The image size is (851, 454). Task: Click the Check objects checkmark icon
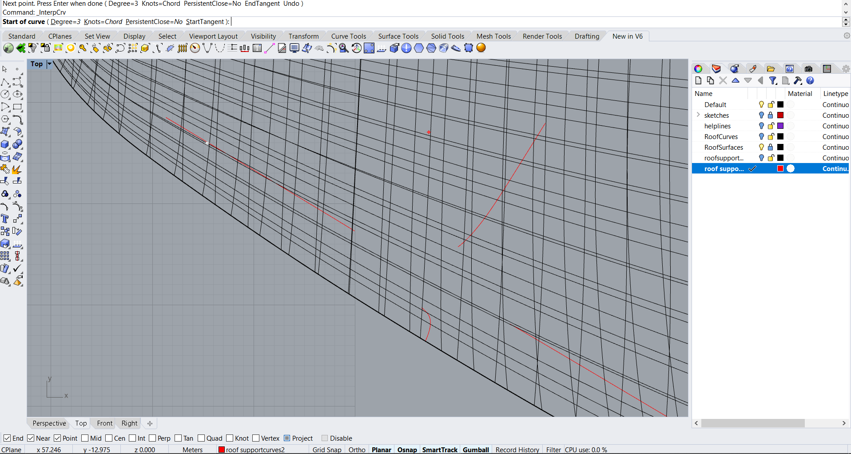tap(18, 269)
